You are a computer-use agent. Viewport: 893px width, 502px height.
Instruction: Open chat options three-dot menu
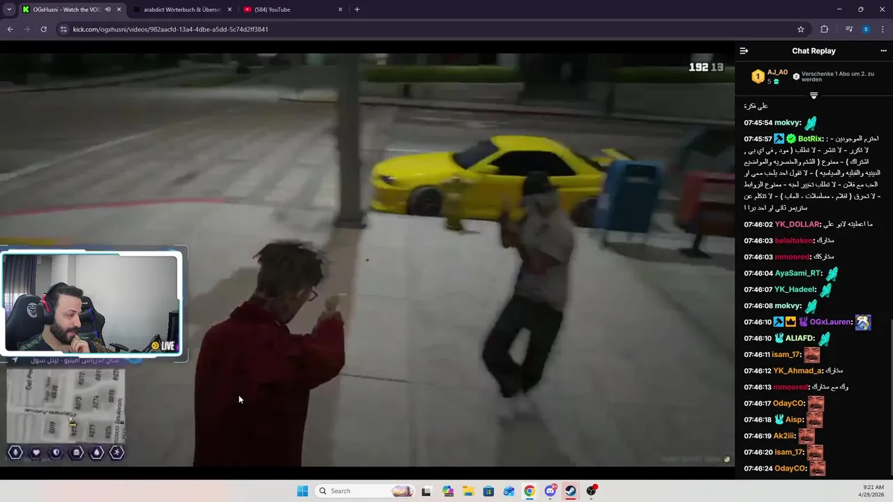pyautogui.click(x=883, y=51)
